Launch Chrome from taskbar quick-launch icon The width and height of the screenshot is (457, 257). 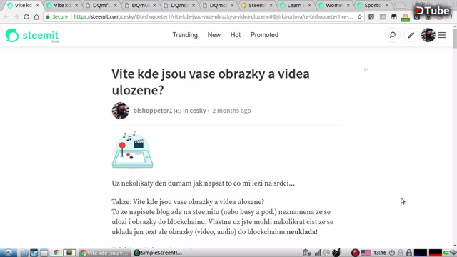(x=56, y=253)
